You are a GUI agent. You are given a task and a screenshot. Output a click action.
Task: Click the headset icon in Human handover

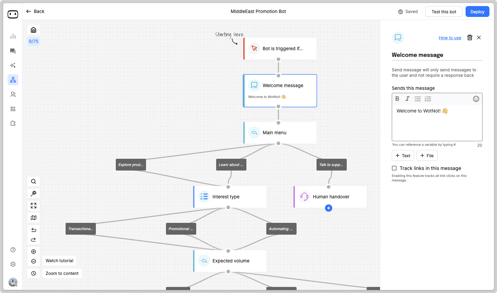304,197
